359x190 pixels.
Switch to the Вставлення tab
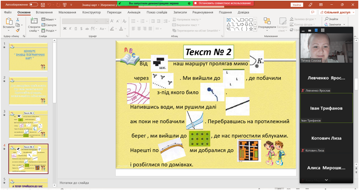pyautogui.click(x=44, y=12)
